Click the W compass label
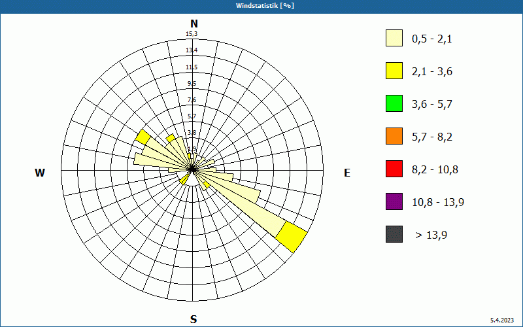 point(40,173)
